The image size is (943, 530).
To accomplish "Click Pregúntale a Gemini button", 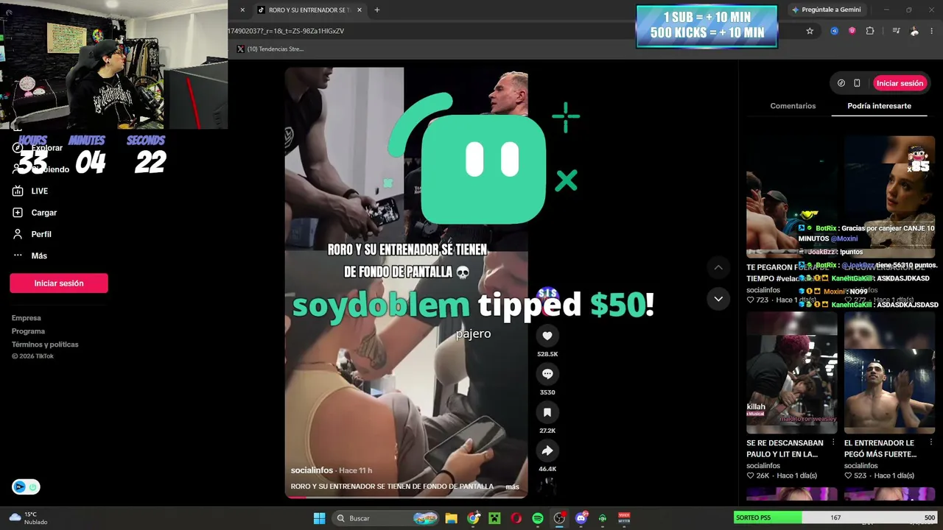I will click(x=827, y=10).
